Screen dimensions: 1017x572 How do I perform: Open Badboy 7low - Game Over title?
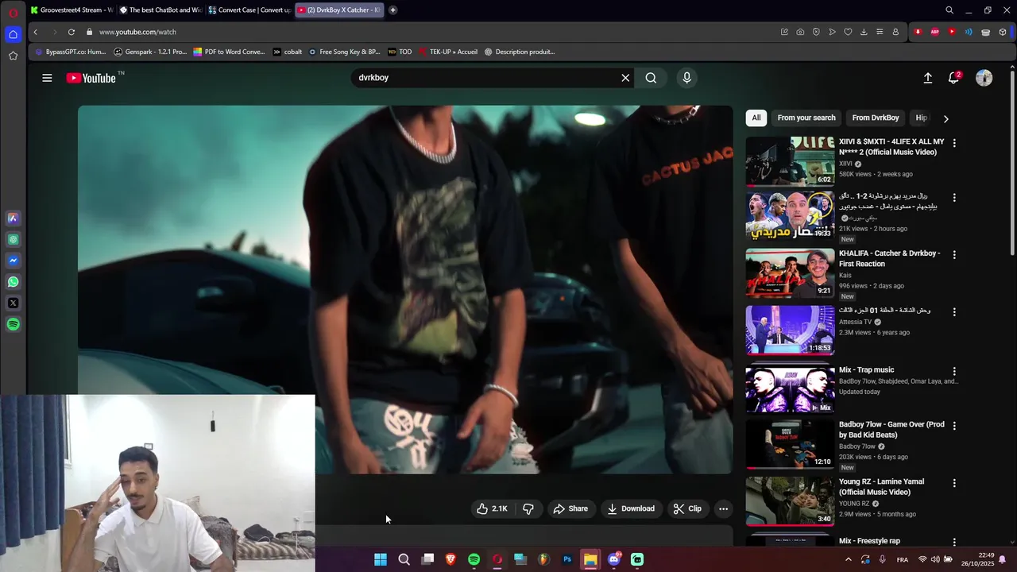tap(891, 430)
